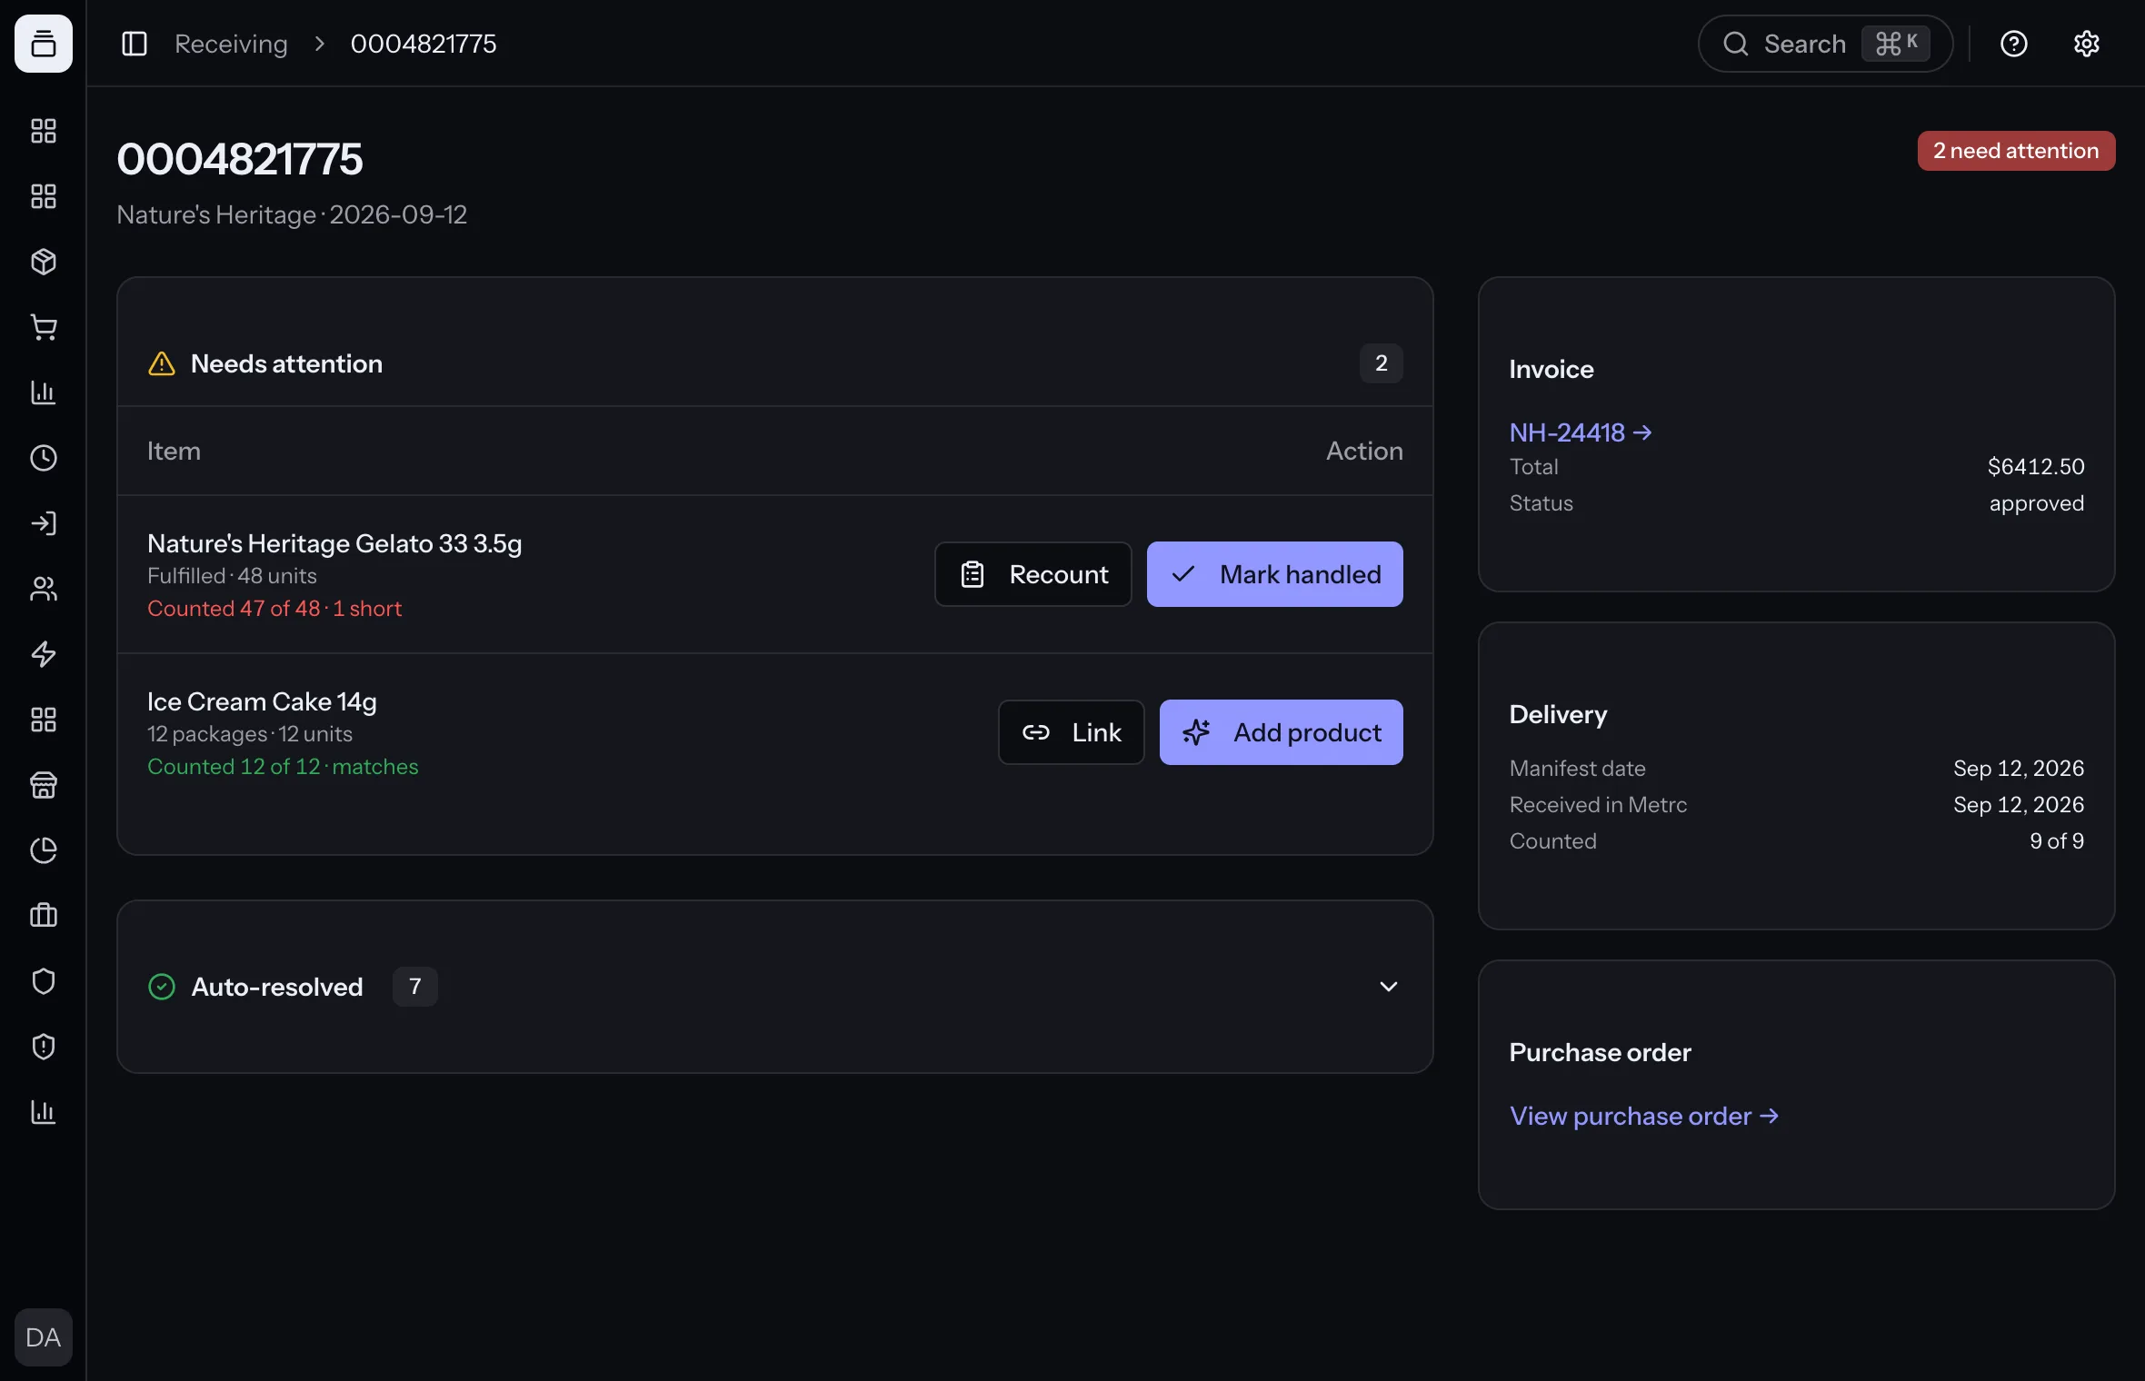Viewport: 2145px width, 1381px height.
Task: Click the DA user avatar
Action: tap(43, 1337)
